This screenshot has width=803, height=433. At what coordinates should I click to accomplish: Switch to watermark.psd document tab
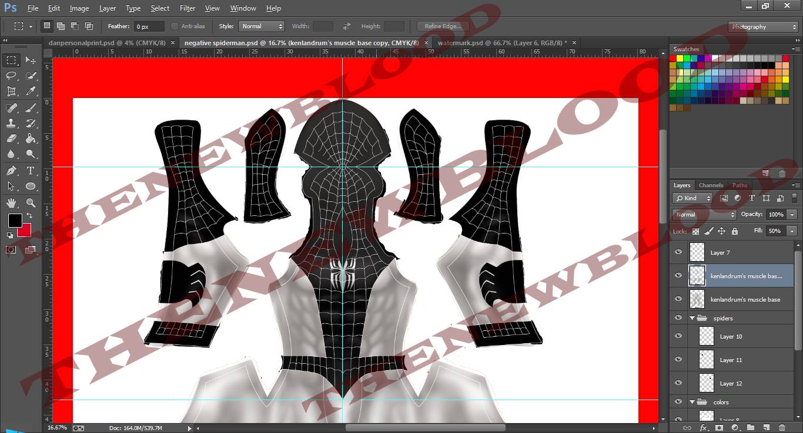point(502,43)
